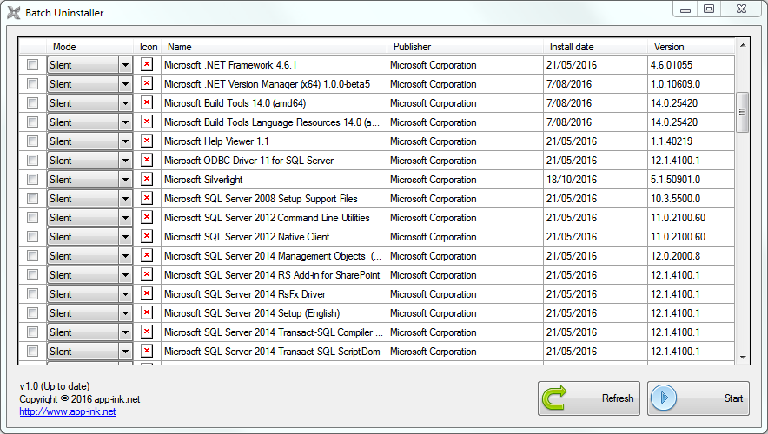This screenshot has width=768, height=434.
Task: Click the icon for Build Tools Language Resources 14.0
Action: [147, 122]
